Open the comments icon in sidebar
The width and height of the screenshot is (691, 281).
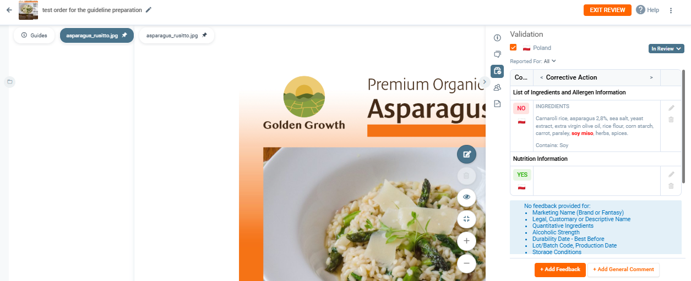pos(498,54)
